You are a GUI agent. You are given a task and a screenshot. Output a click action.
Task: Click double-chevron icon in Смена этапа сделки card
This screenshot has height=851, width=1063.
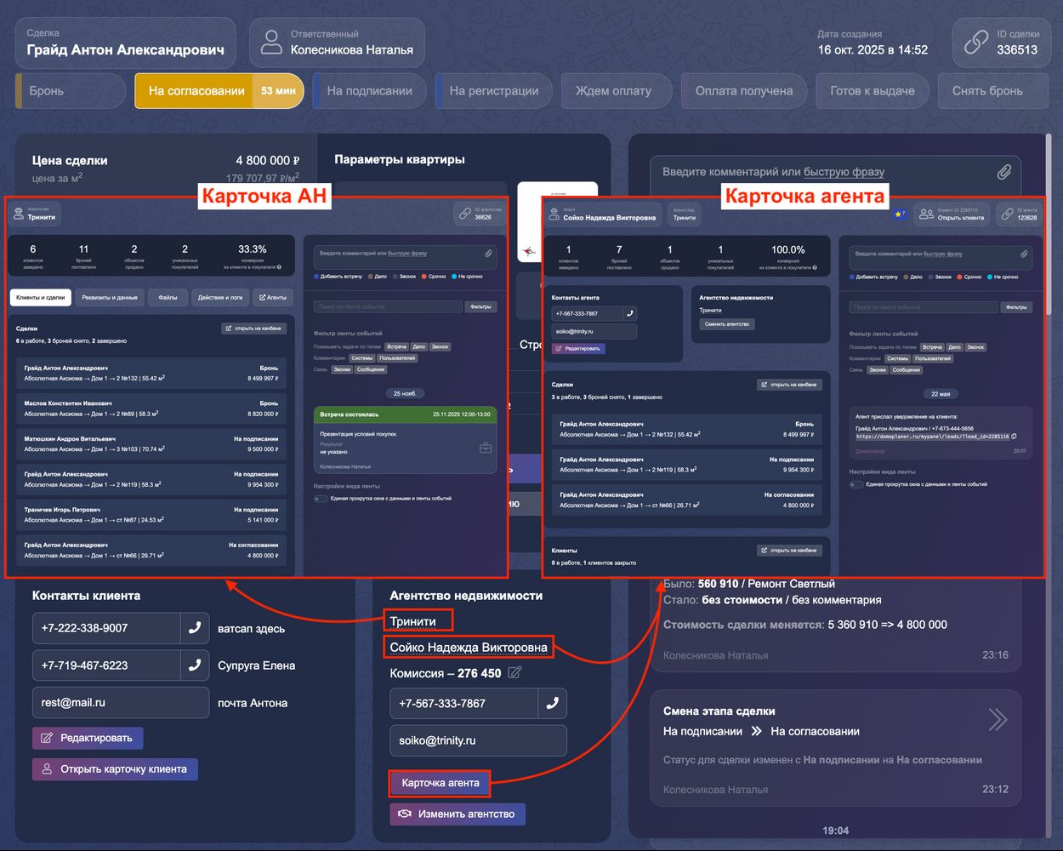[998, 720]
